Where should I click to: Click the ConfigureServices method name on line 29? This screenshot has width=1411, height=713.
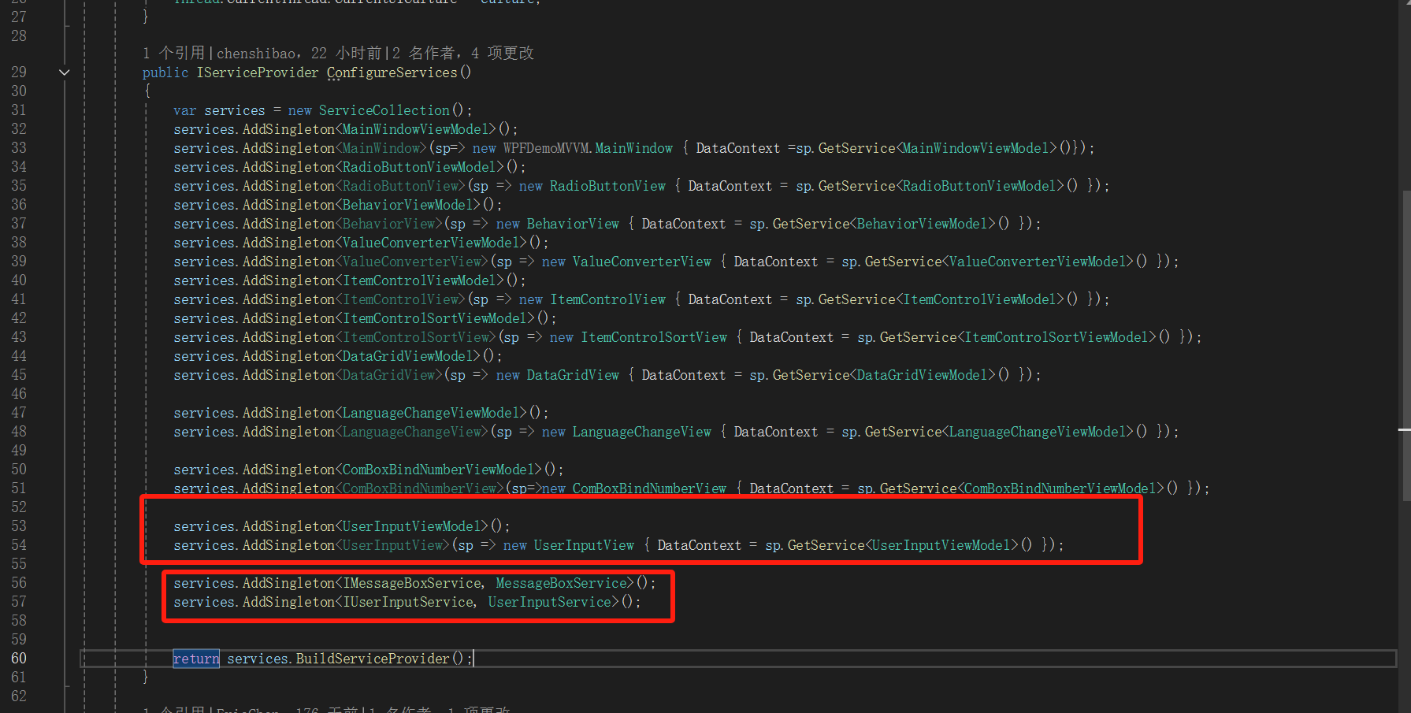tap(392, 72)
